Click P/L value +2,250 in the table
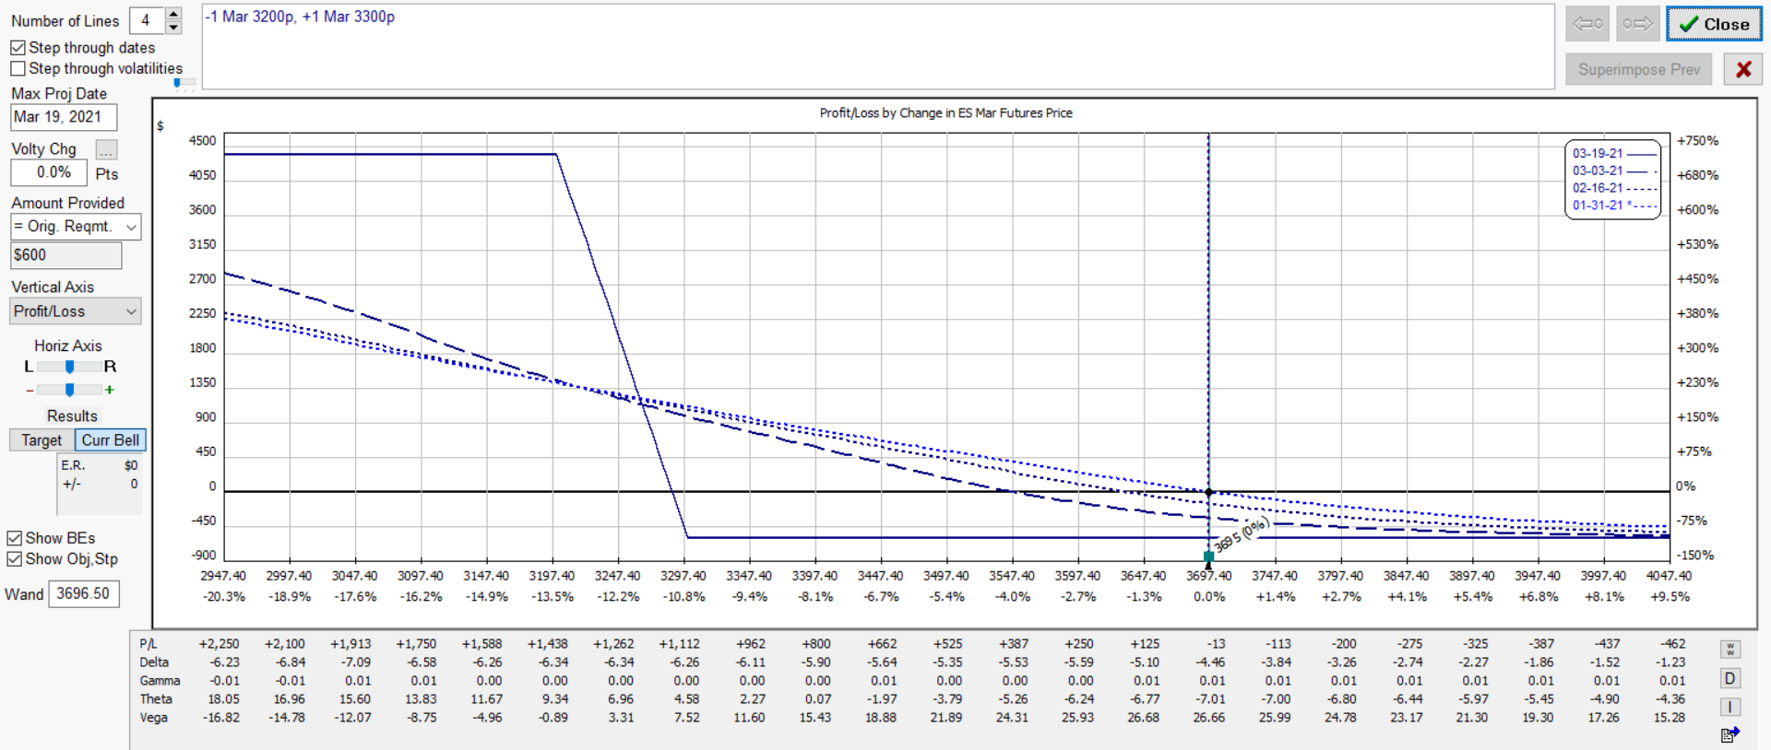 click(x=220, y=644)
